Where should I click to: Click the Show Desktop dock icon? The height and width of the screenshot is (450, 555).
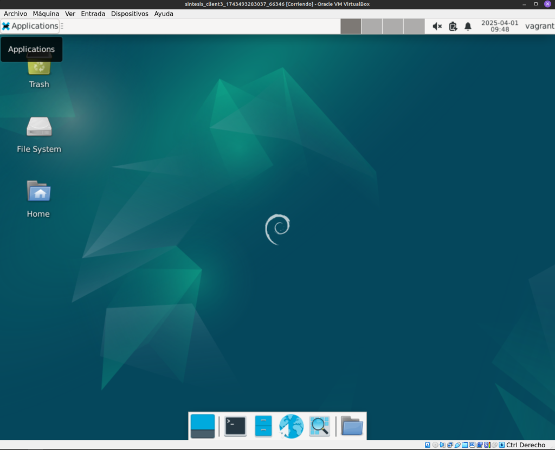coord(203,426)
